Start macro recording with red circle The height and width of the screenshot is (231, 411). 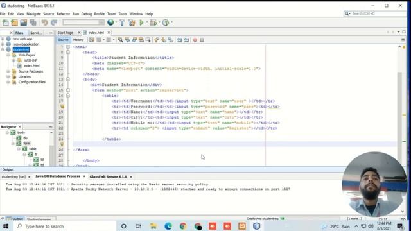(x=195, y=40)
